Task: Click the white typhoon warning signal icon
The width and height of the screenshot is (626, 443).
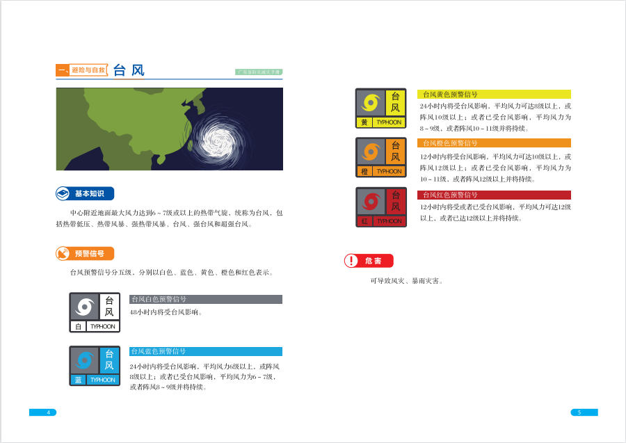Action: coord(95,312)
